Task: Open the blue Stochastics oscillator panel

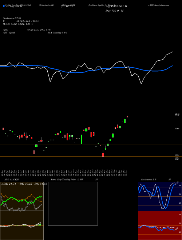Action: click(x=160, y=196)
